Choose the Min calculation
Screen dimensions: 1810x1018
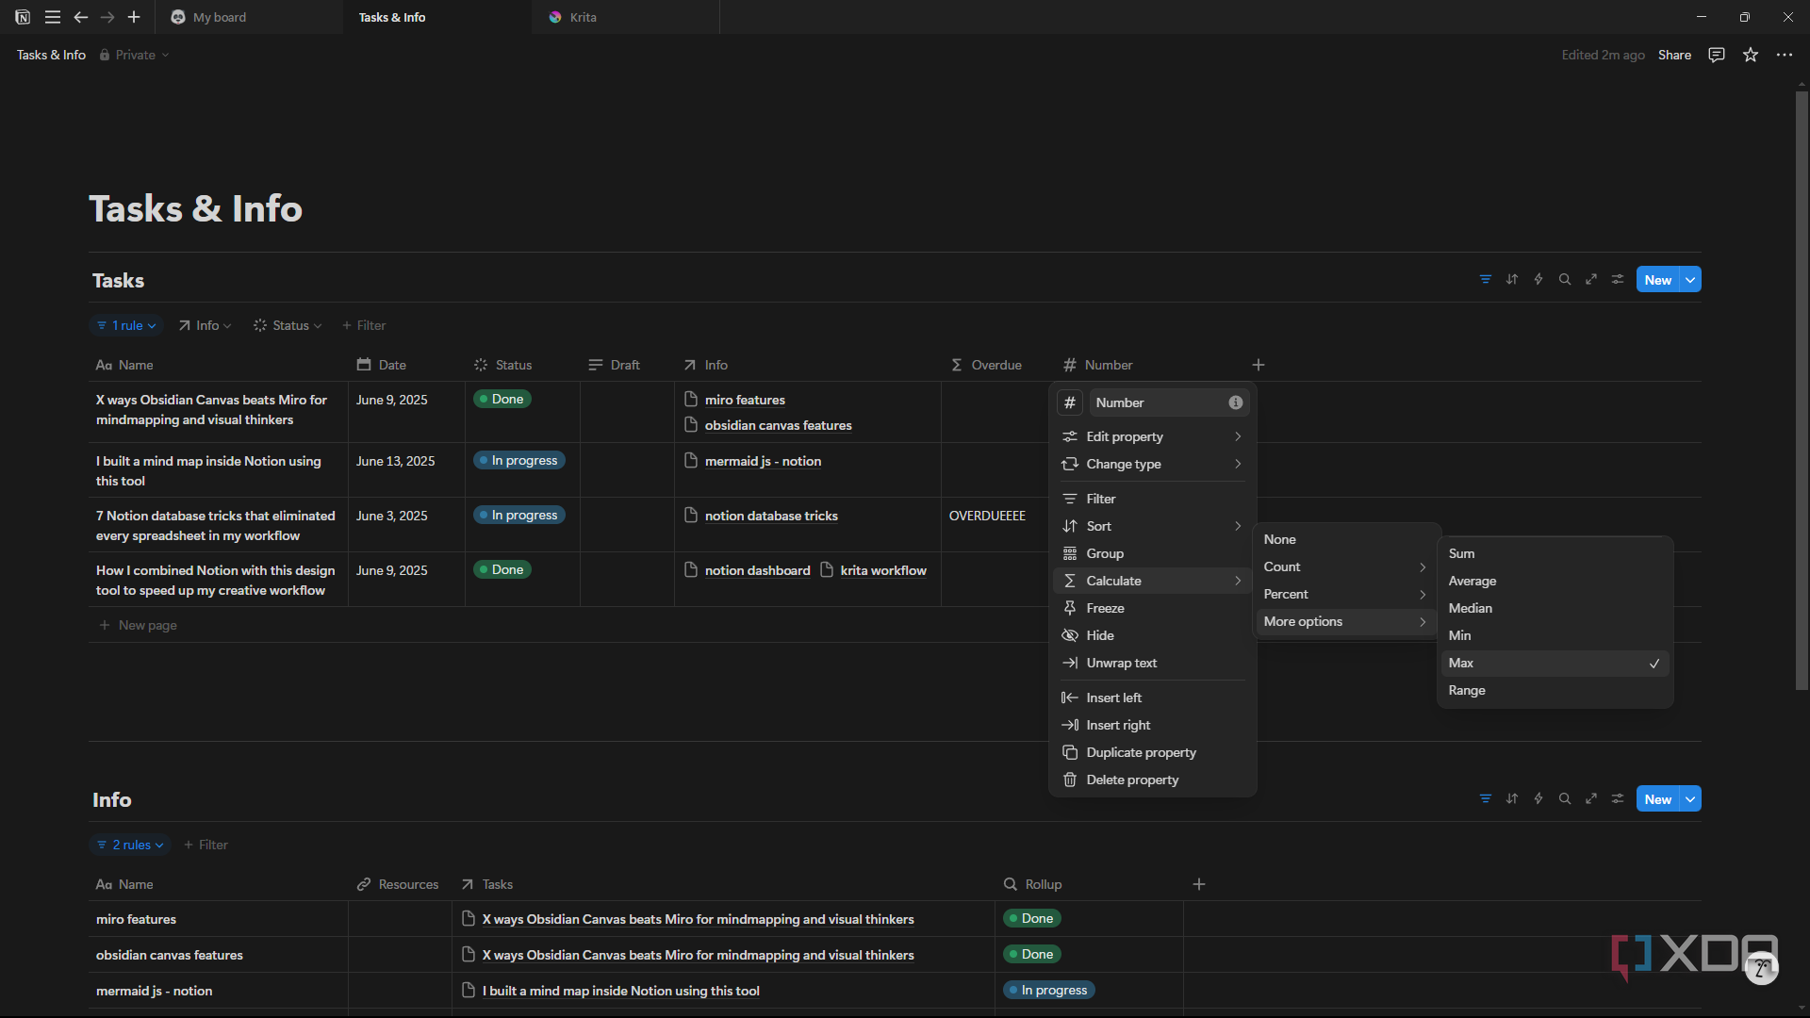tap(1554, 635)
